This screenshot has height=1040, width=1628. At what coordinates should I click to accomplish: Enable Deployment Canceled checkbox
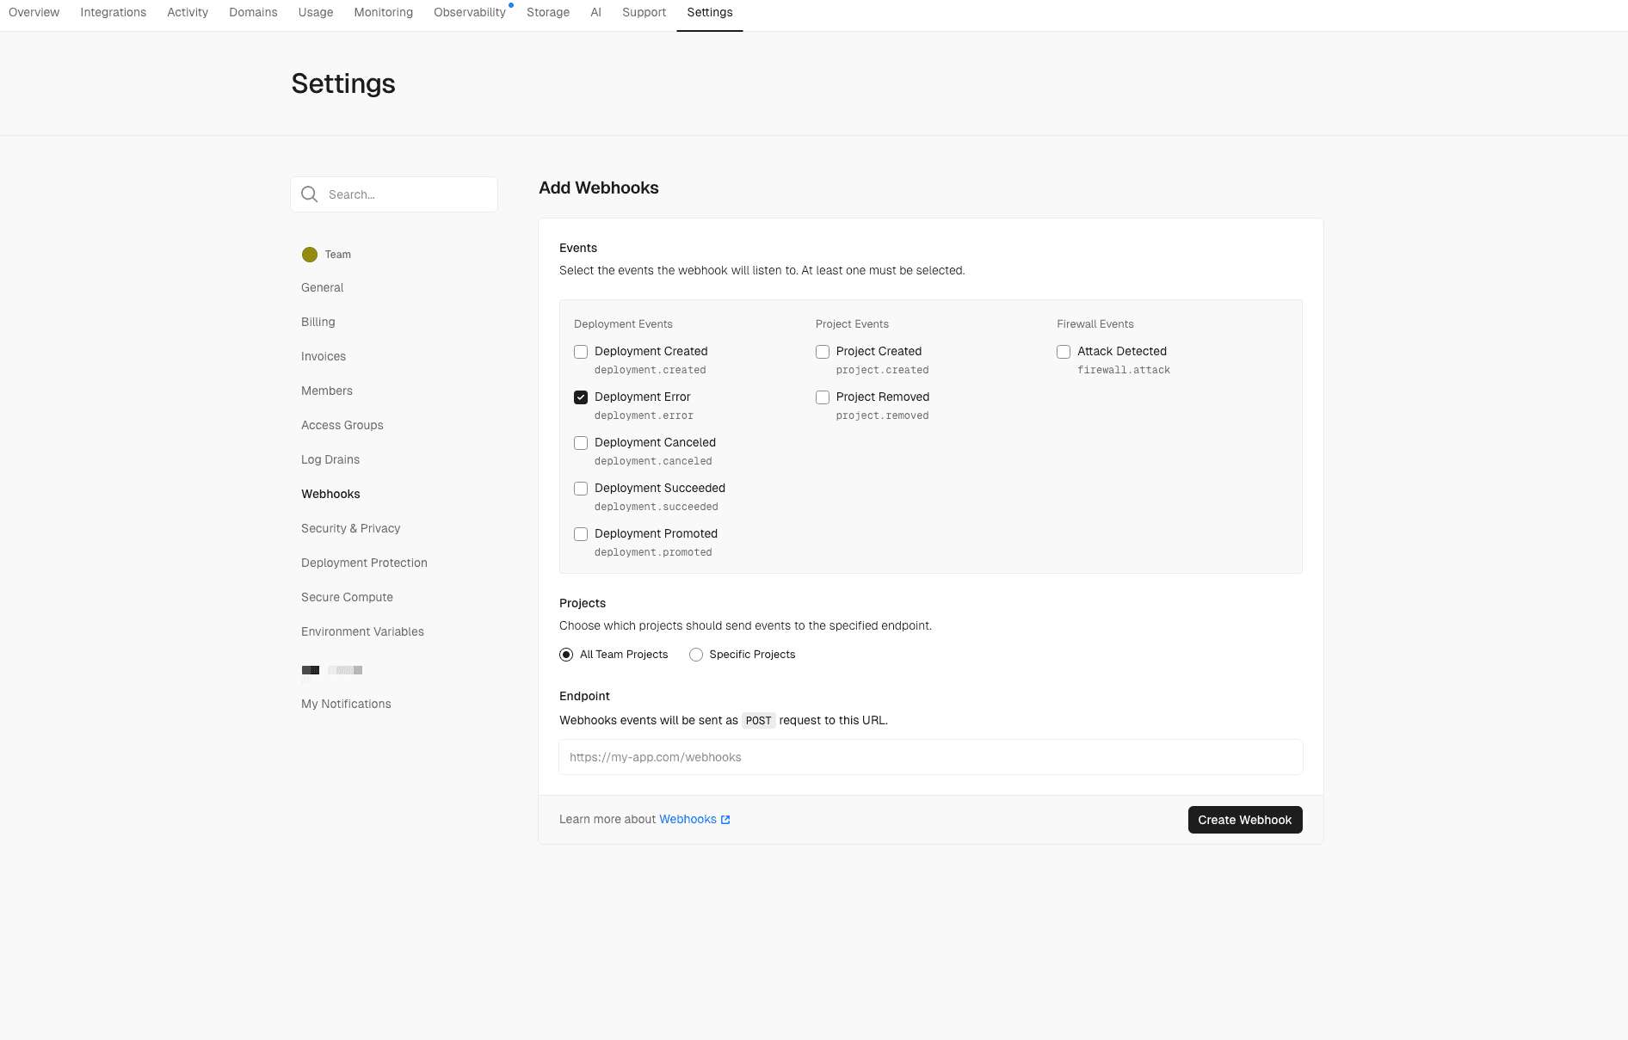pos(581,443)
